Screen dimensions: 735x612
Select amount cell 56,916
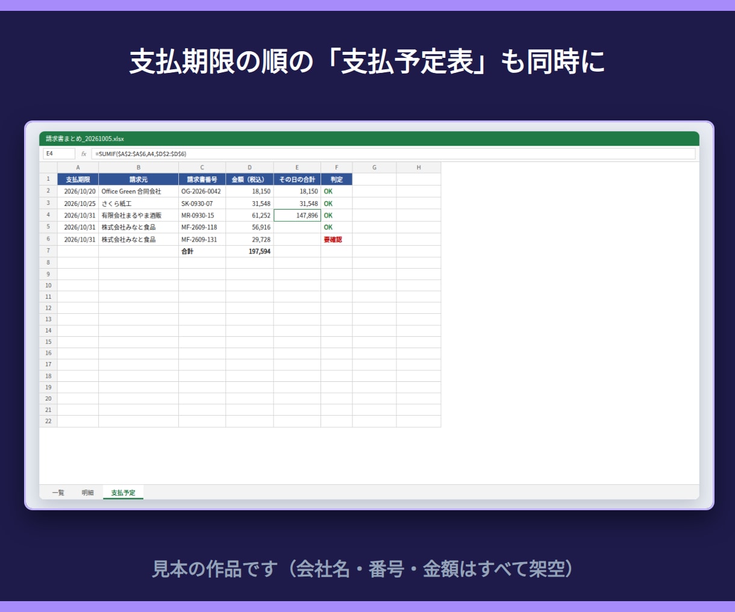249,227
